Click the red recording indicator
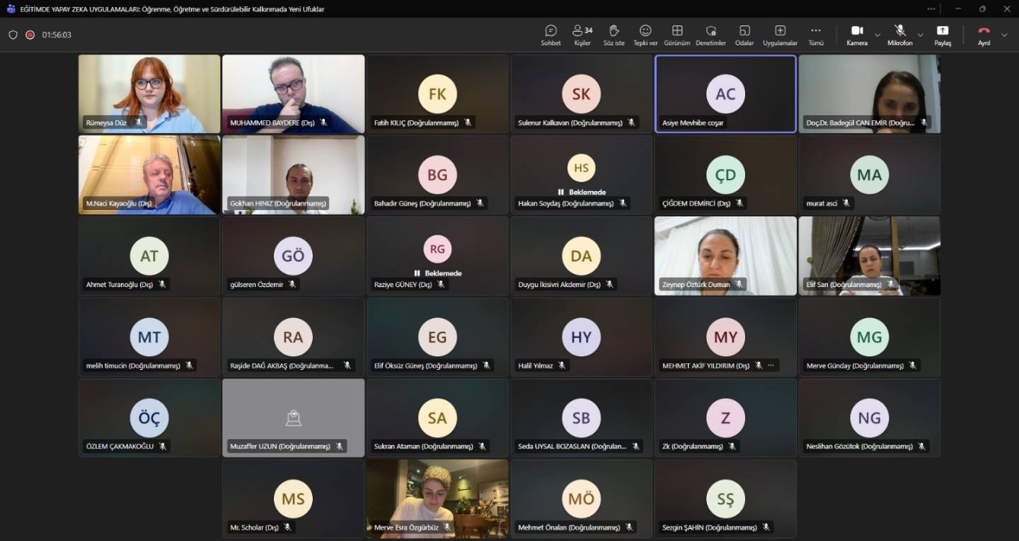This screenshot has width=1019, height=541. [x=30, y=35]
